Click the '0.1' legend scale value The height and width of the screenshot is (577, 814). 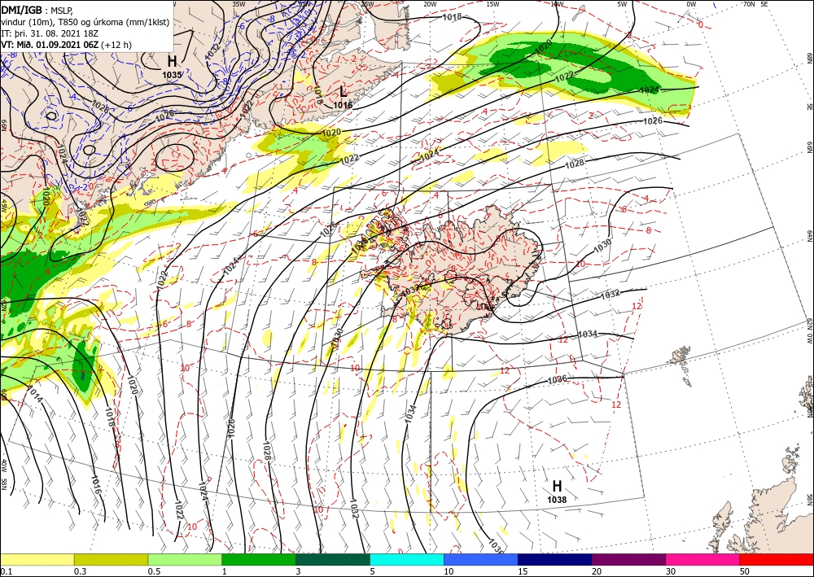(7, 571)
